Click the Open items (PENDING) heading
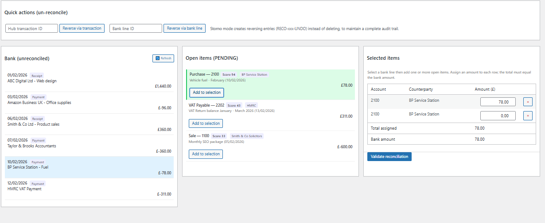 point(212,58)
